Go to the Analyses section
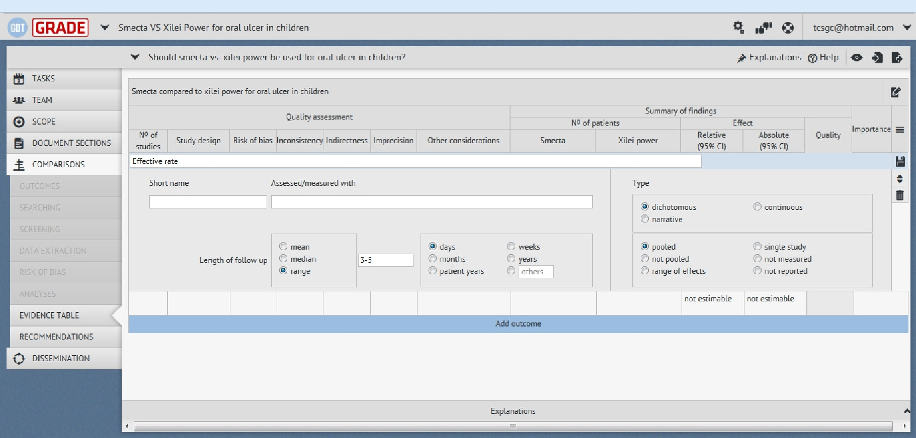This screenshot has width=916, height=438. point(65,294)
